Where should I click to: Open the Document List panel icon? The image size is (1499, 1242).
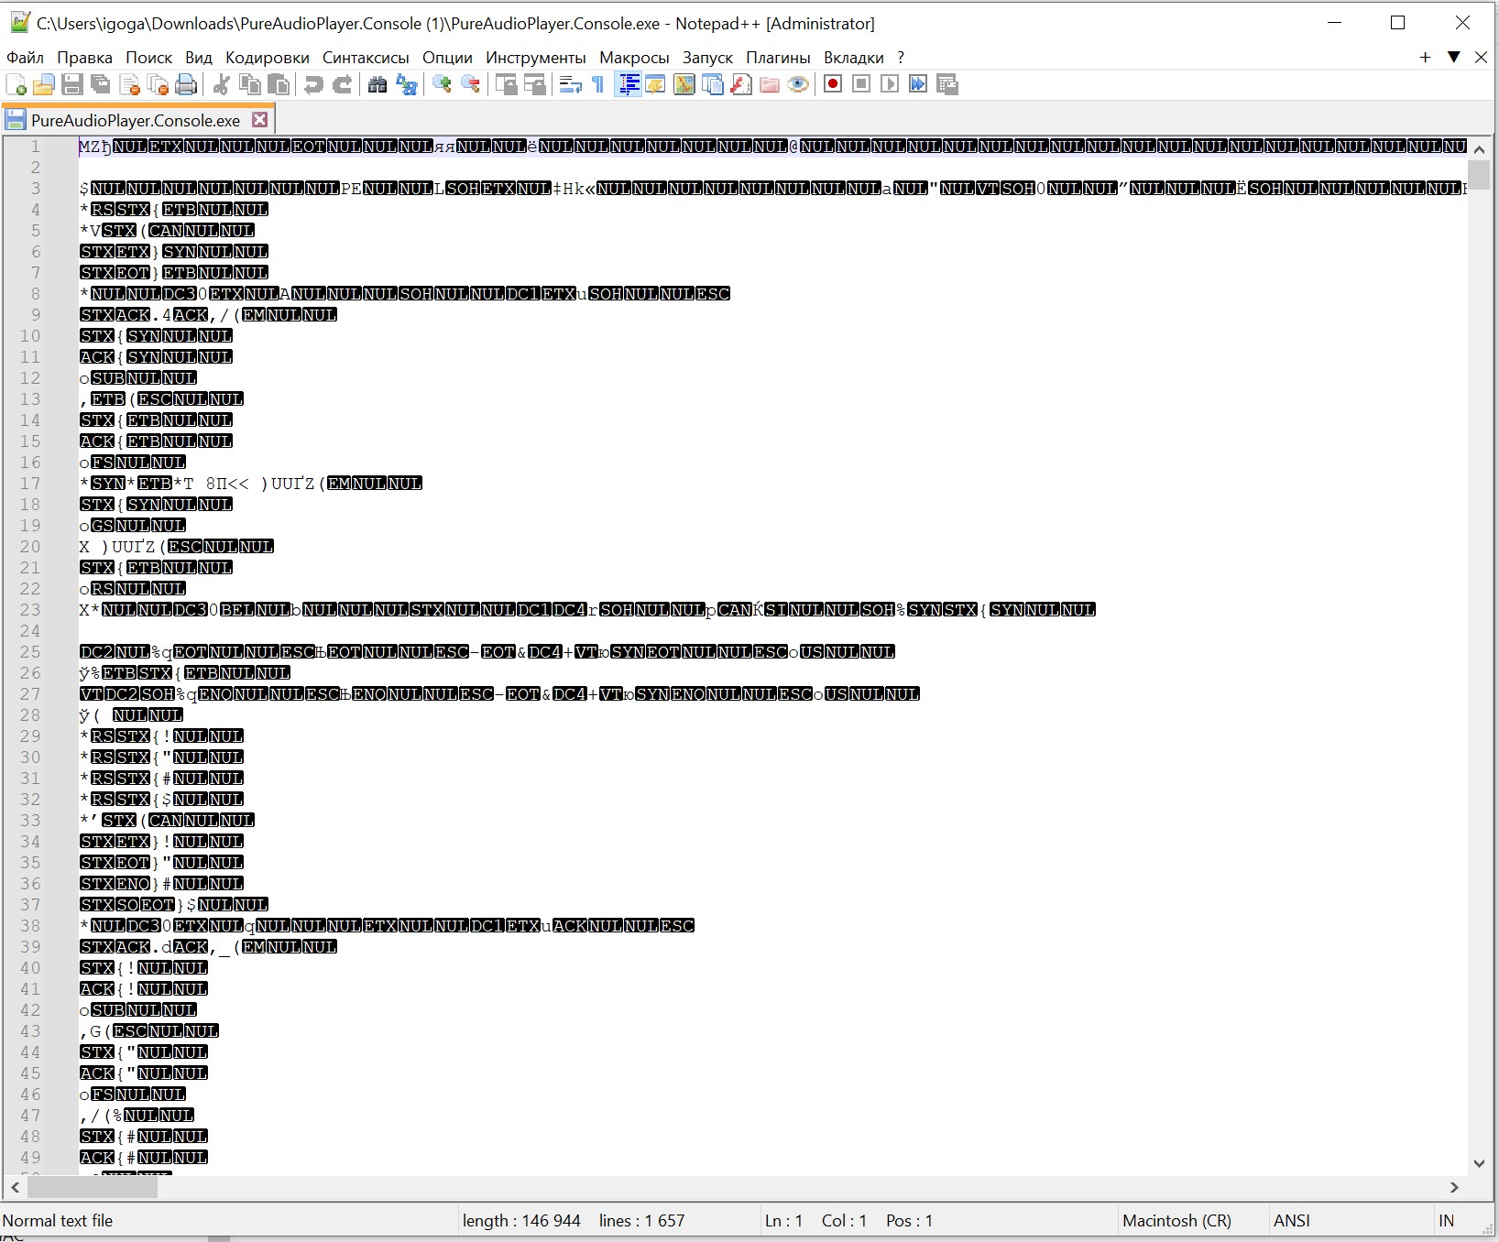pos(713,85)
